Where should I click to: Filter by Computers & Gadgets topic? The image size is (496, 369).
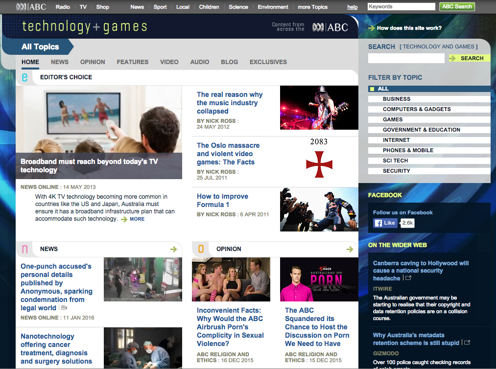pos(416,109)
